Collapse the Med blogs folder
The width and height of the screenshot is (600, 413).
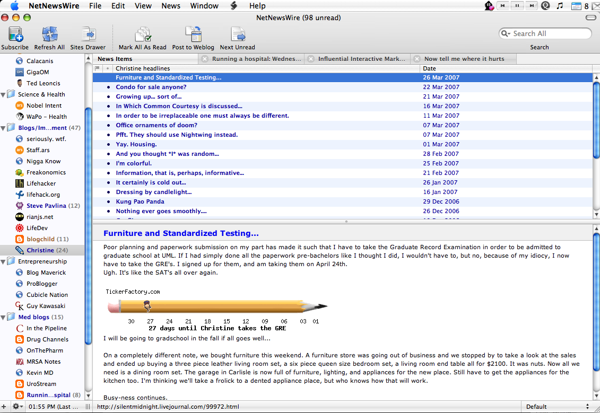[x=3, y=318]
